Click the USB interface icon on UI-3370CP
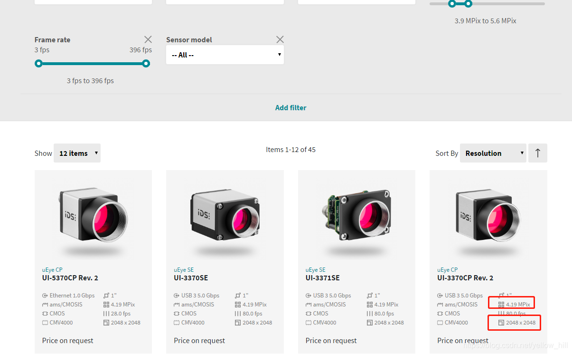This screenshot has width=572, height=354. point(440,296)
